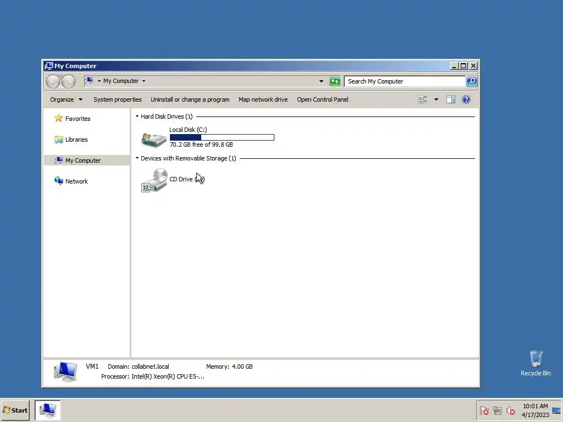Click the Forward navigation arrow button
This screenshot has height=422, width=563.
point(68,81)
